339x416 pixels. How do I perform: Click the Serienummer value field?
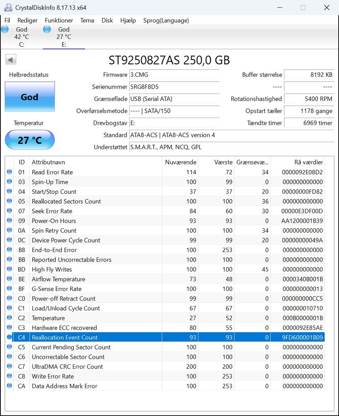click(174, 87)
